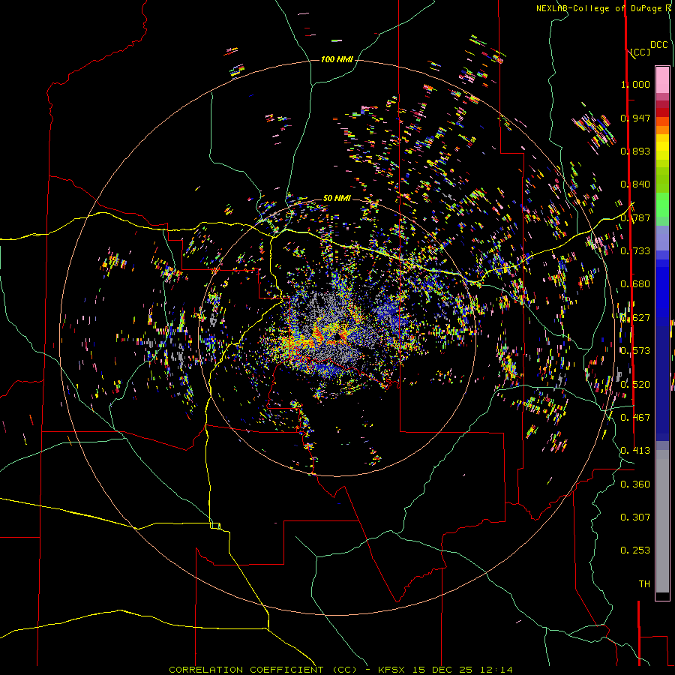Click the CORRELATION COEFFICIENT (CC) caption text
The image size is (675, 675).
point(263,670)
